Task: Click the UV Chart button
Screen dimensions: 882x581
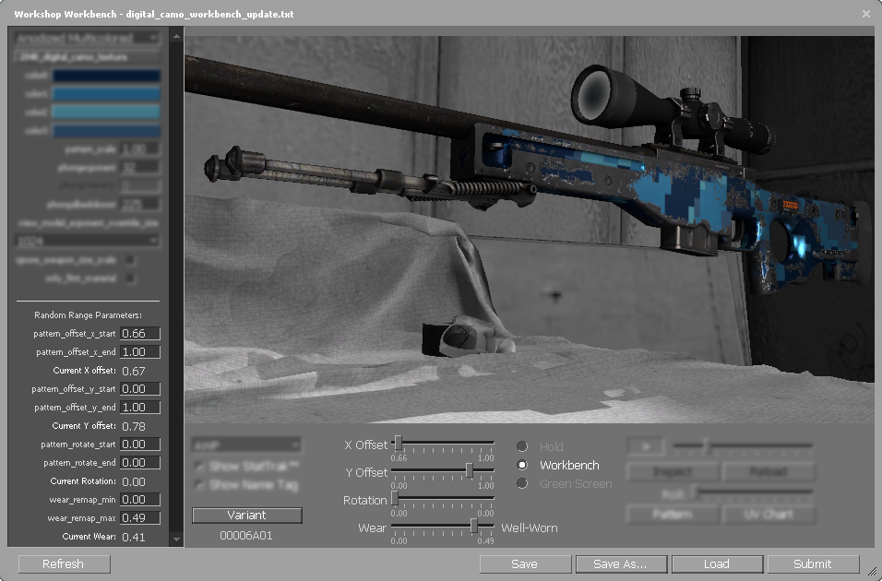Action: [769, 514]
